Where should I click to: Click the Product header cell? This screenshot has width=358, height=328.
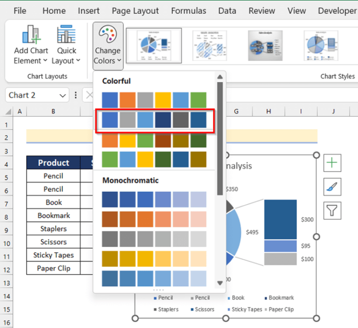click(53, 163)
